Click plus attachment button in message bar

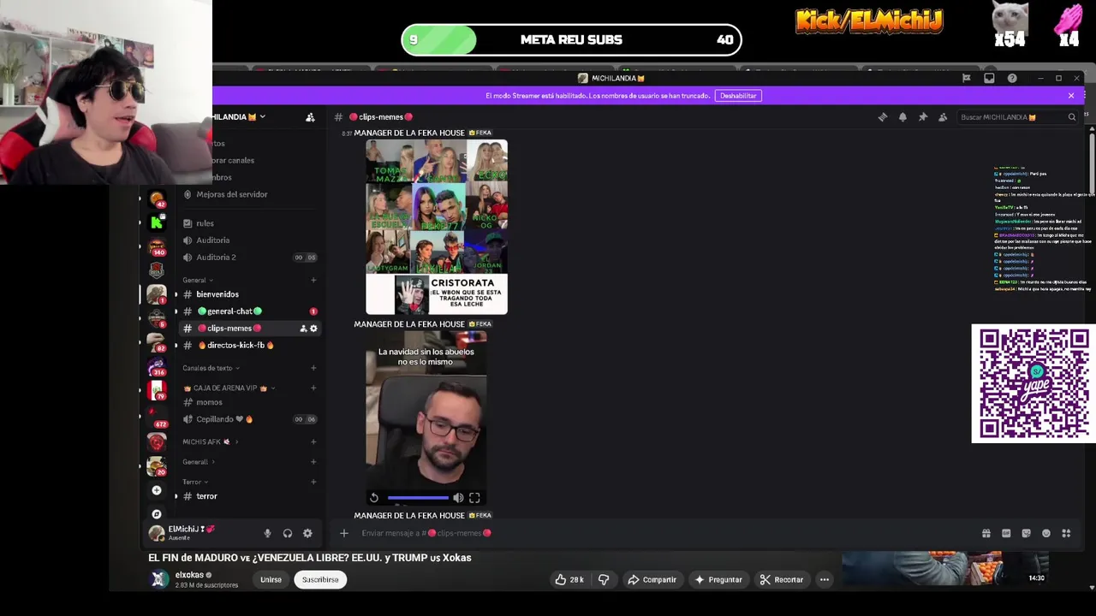tap(343, 533)
